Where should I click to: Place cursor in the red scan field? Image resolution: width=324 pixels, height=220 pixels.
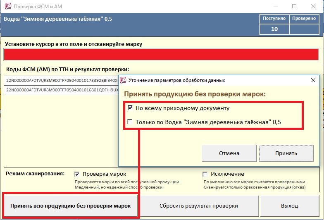tap(161, 55)
